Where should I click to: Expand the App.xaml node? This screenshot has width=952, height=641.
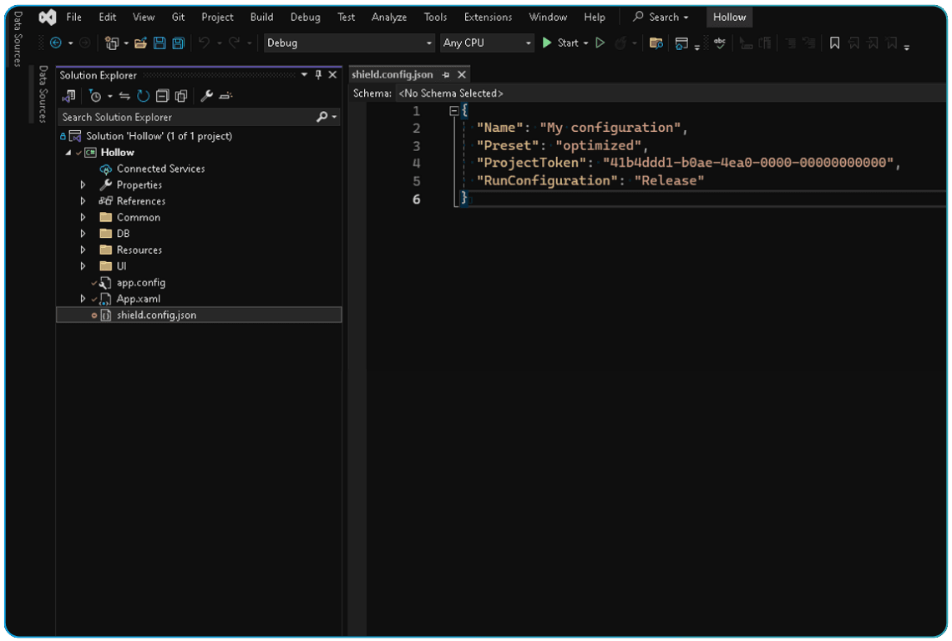(x=84, y=299)
